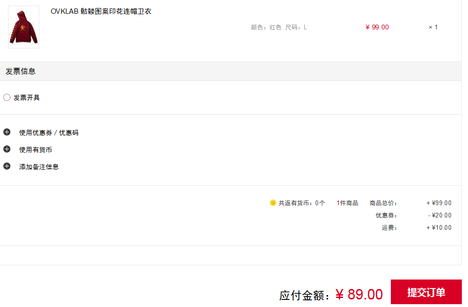Click the plus icon beside 使用有货币
The image size is (468, 307).
click(7, 149)
